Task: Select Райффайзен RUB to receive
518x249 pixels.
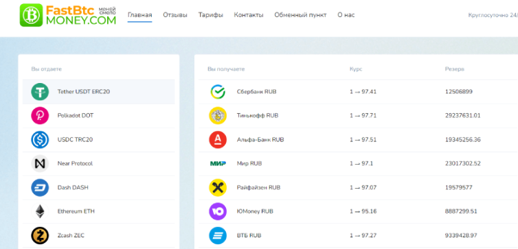Action: (259, 187)
